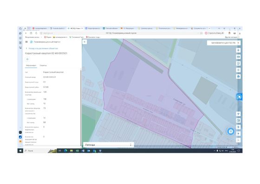Expand the Легенда dropdown
Viewport: 260px width, 184px height.
pyautogui.click(x=109, y=145)
